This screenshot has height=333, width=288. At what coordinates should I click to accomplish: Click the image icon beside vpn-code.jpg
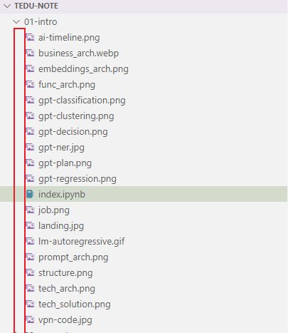(30, 319)
